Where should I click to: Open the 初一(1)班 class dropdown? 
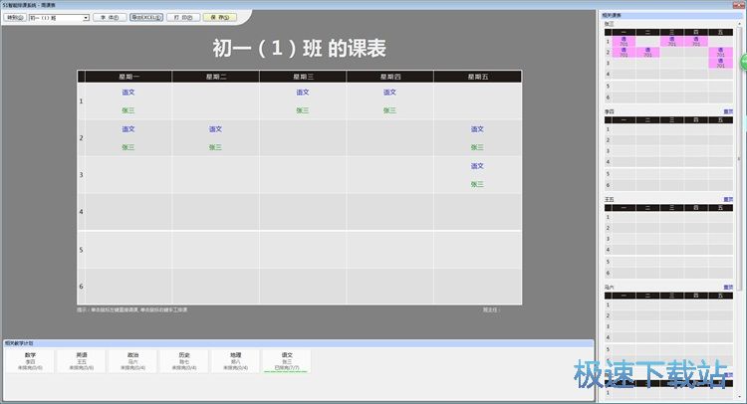[x=59, y=18]
